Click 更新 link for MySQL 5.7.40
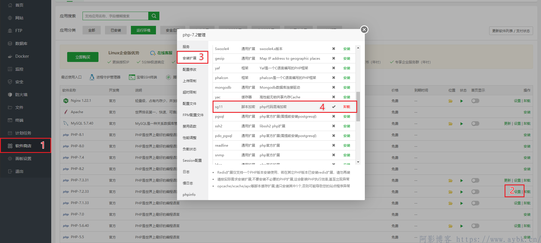 507,124
